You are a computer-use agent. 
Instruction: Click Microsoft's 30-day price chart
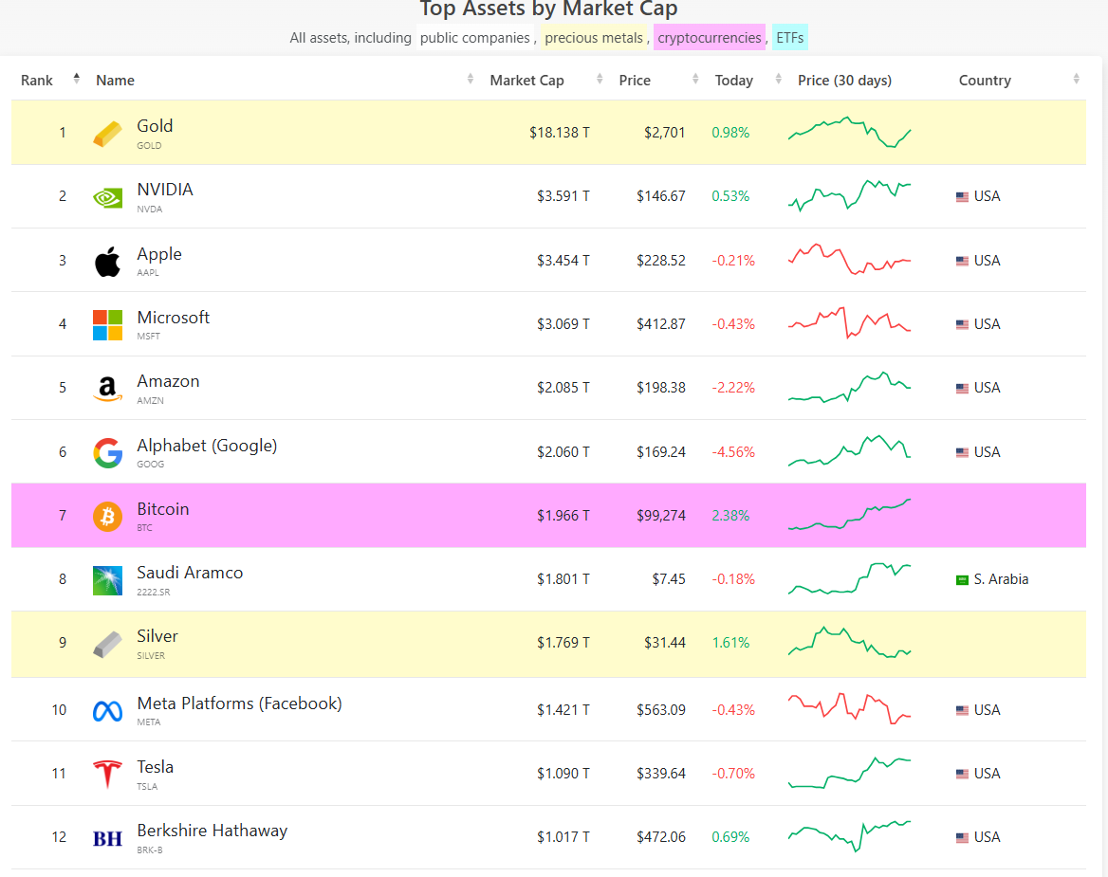click(849, 323)
